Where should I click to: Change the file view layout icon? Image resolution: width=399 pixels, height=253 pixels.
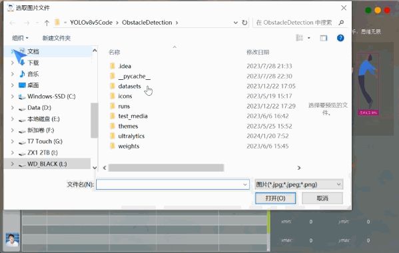click(300, 38)
